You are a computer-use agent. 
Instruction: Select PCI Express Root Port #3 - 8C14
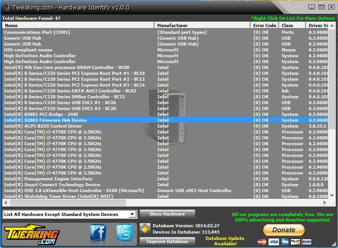click(165, 85)
